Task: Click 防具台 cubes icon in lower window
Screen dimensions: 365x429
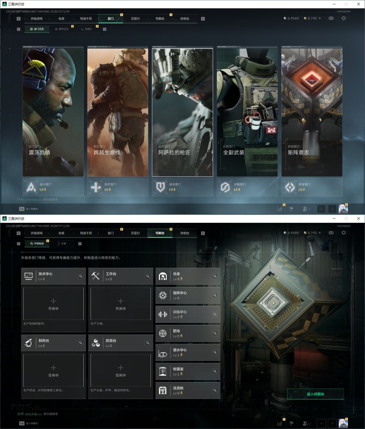Action: 96,343
